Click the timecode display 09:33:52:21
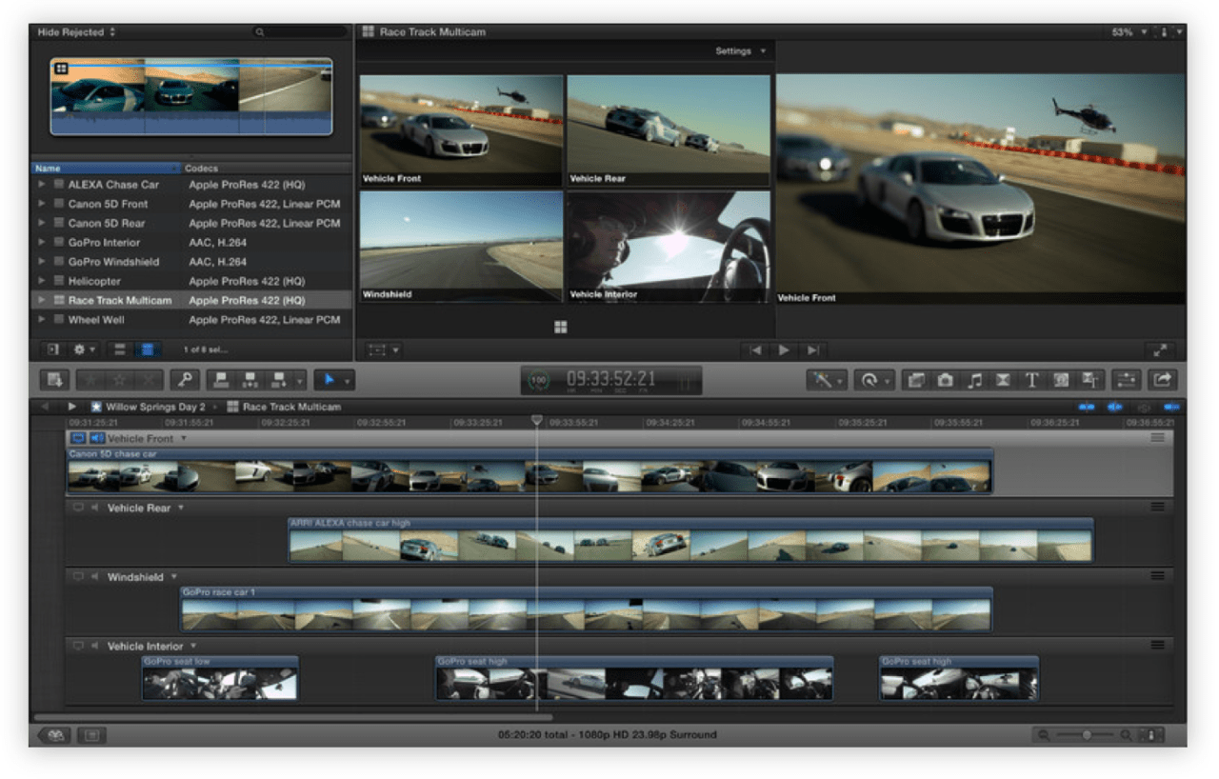This screenshot has width=1219, height=779. (610, 380)
